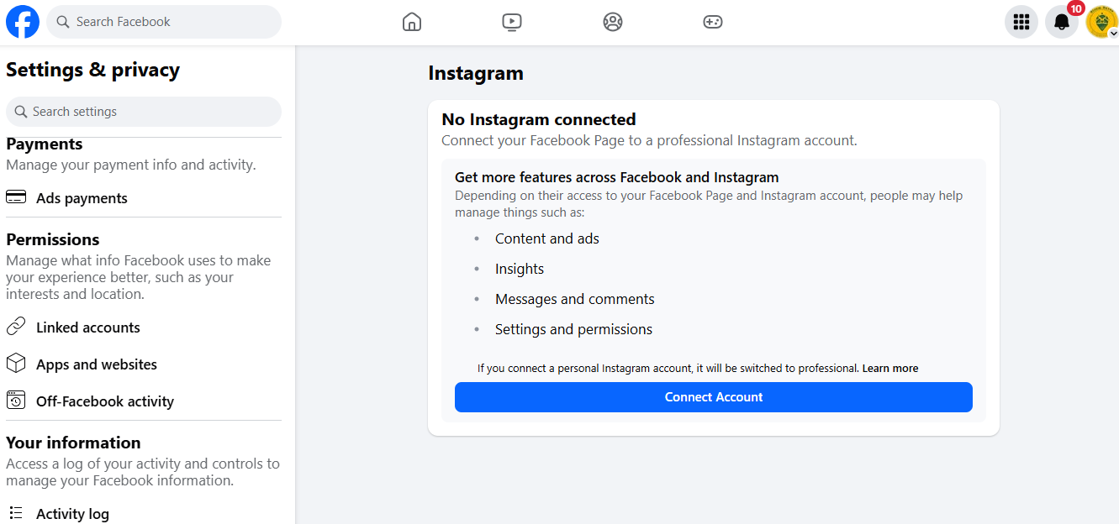Focus the Search settings field
1119x524 pixels.
pos(144,112)
